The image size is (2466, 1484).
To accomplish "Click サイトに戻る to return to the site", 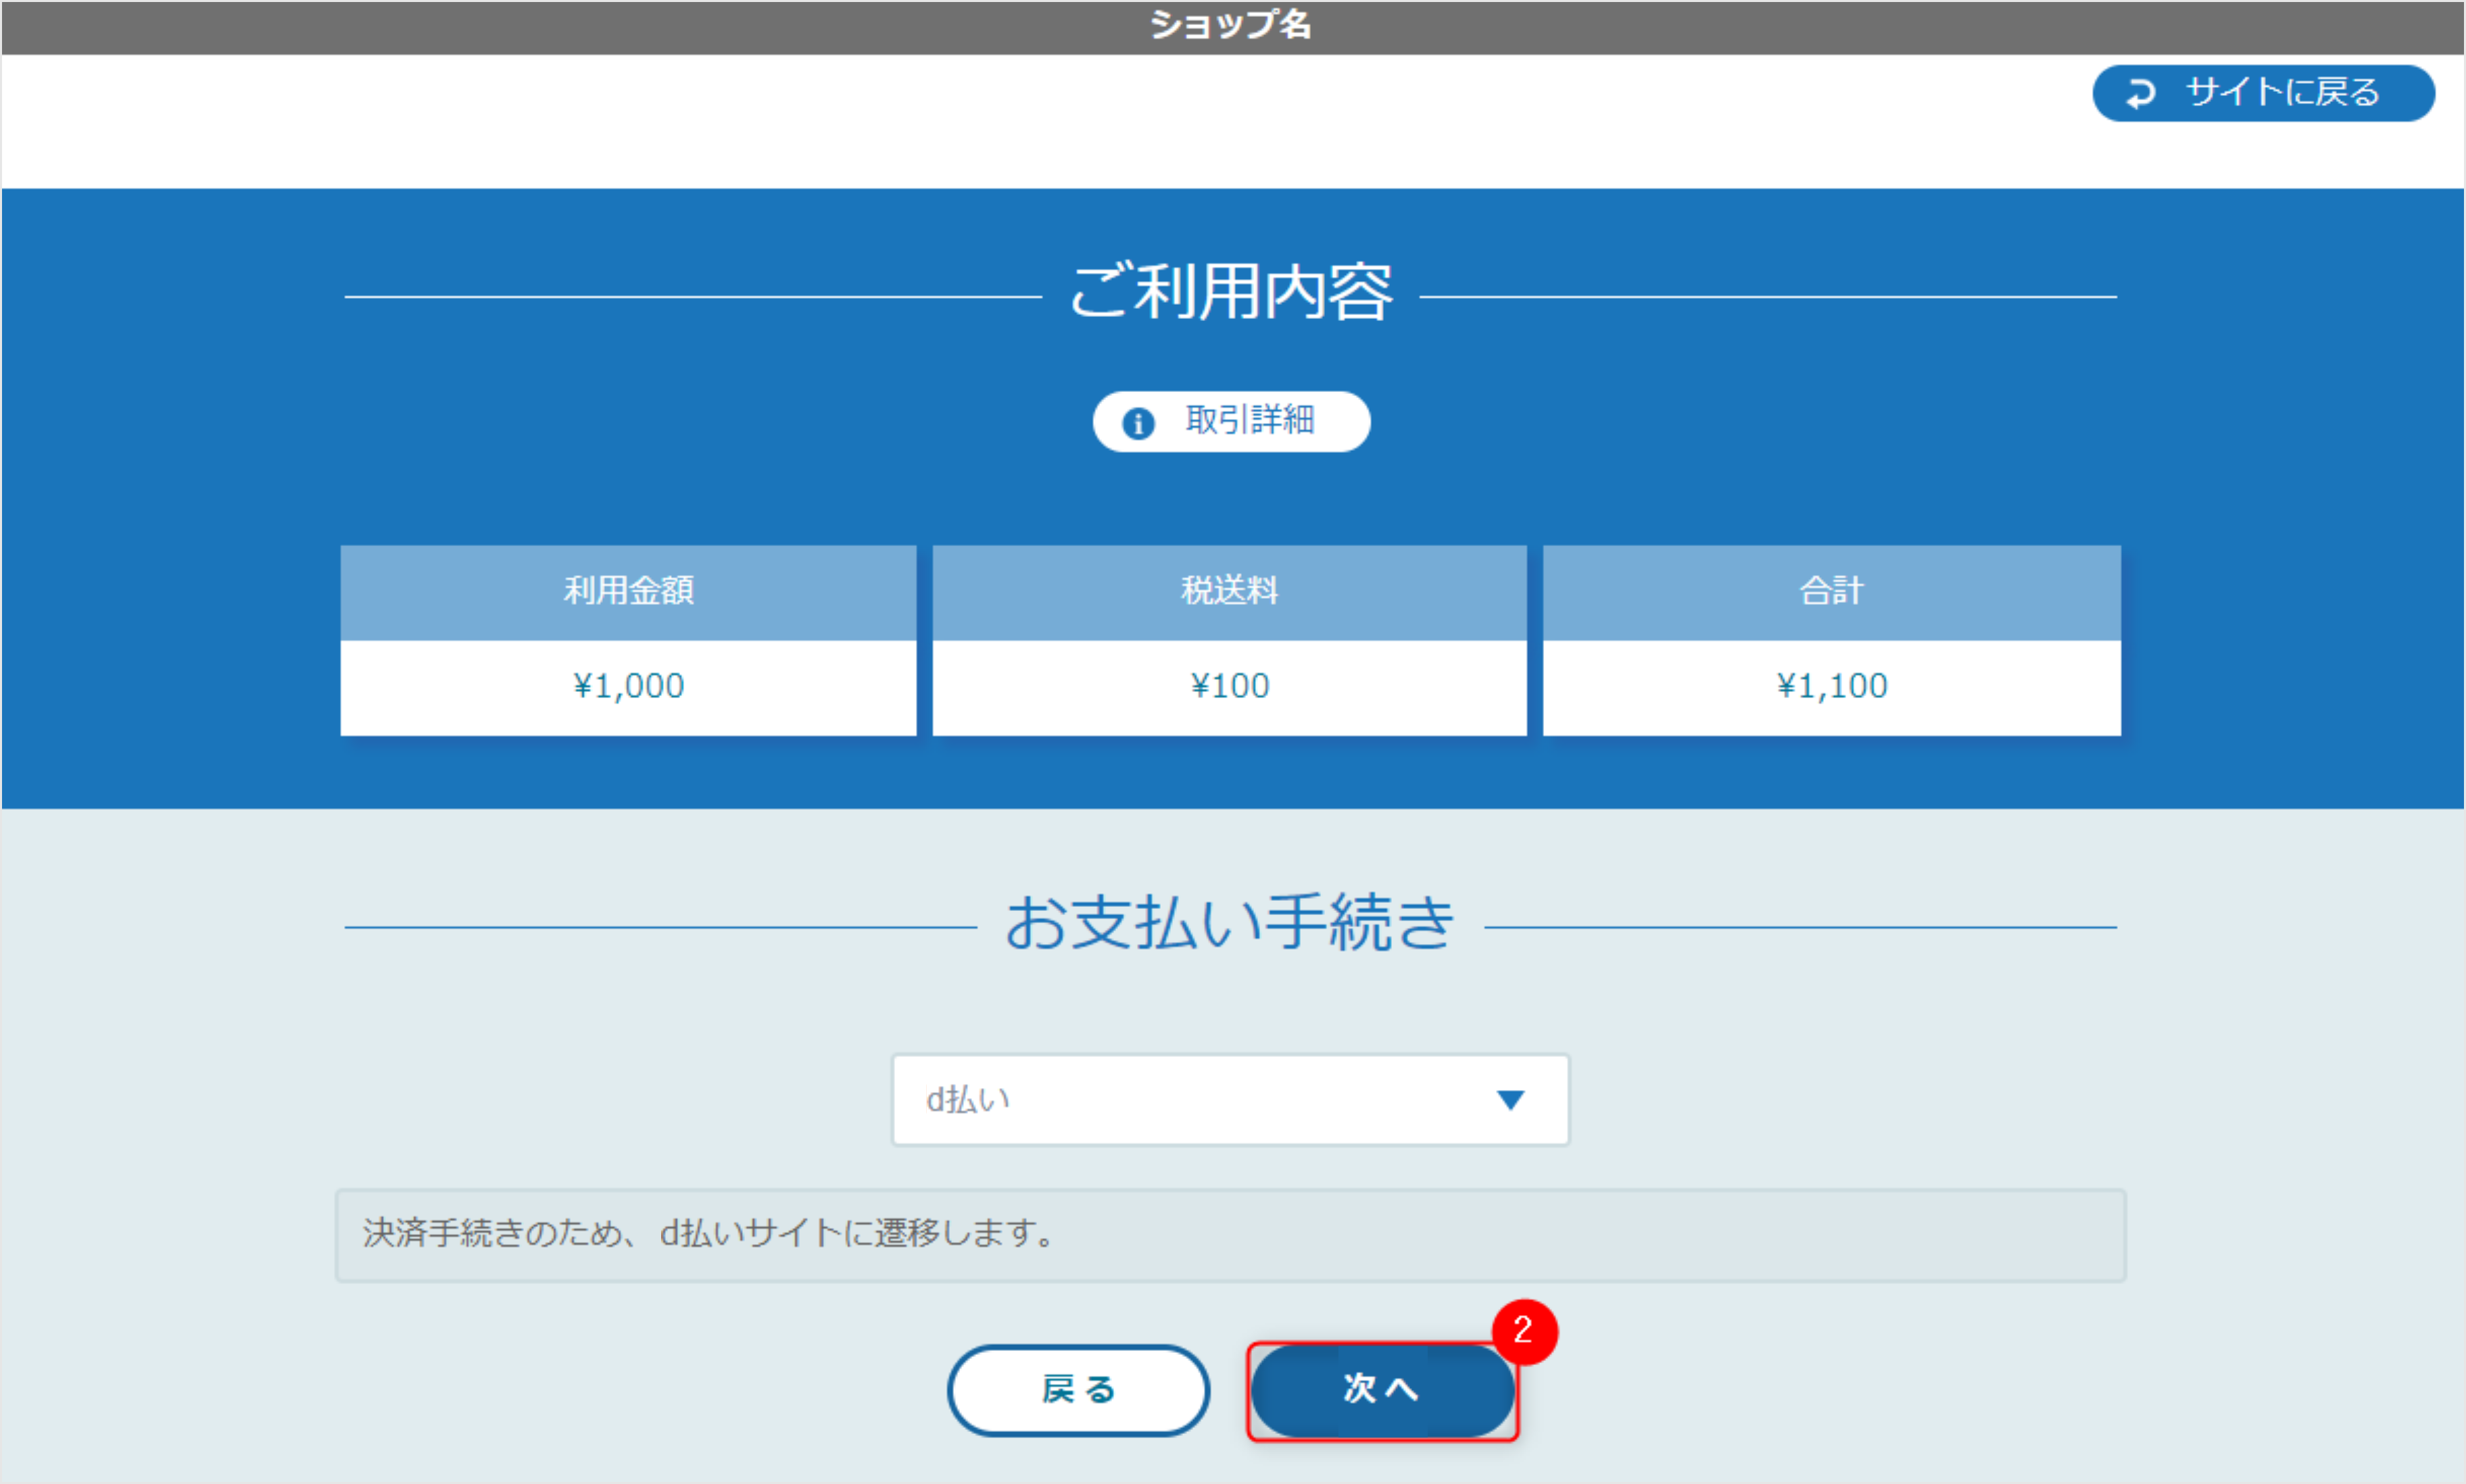I will click(x=2263, y=93).
